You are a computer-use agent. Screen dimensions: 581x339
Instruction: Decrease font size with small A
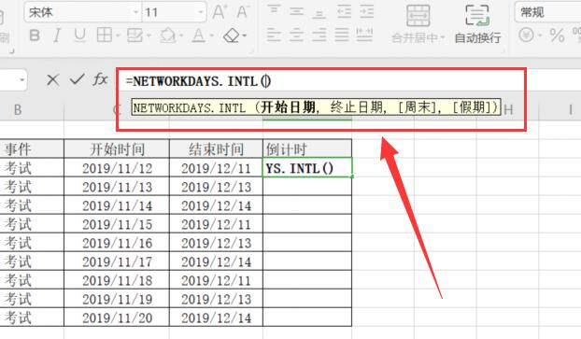click(243, 12)
